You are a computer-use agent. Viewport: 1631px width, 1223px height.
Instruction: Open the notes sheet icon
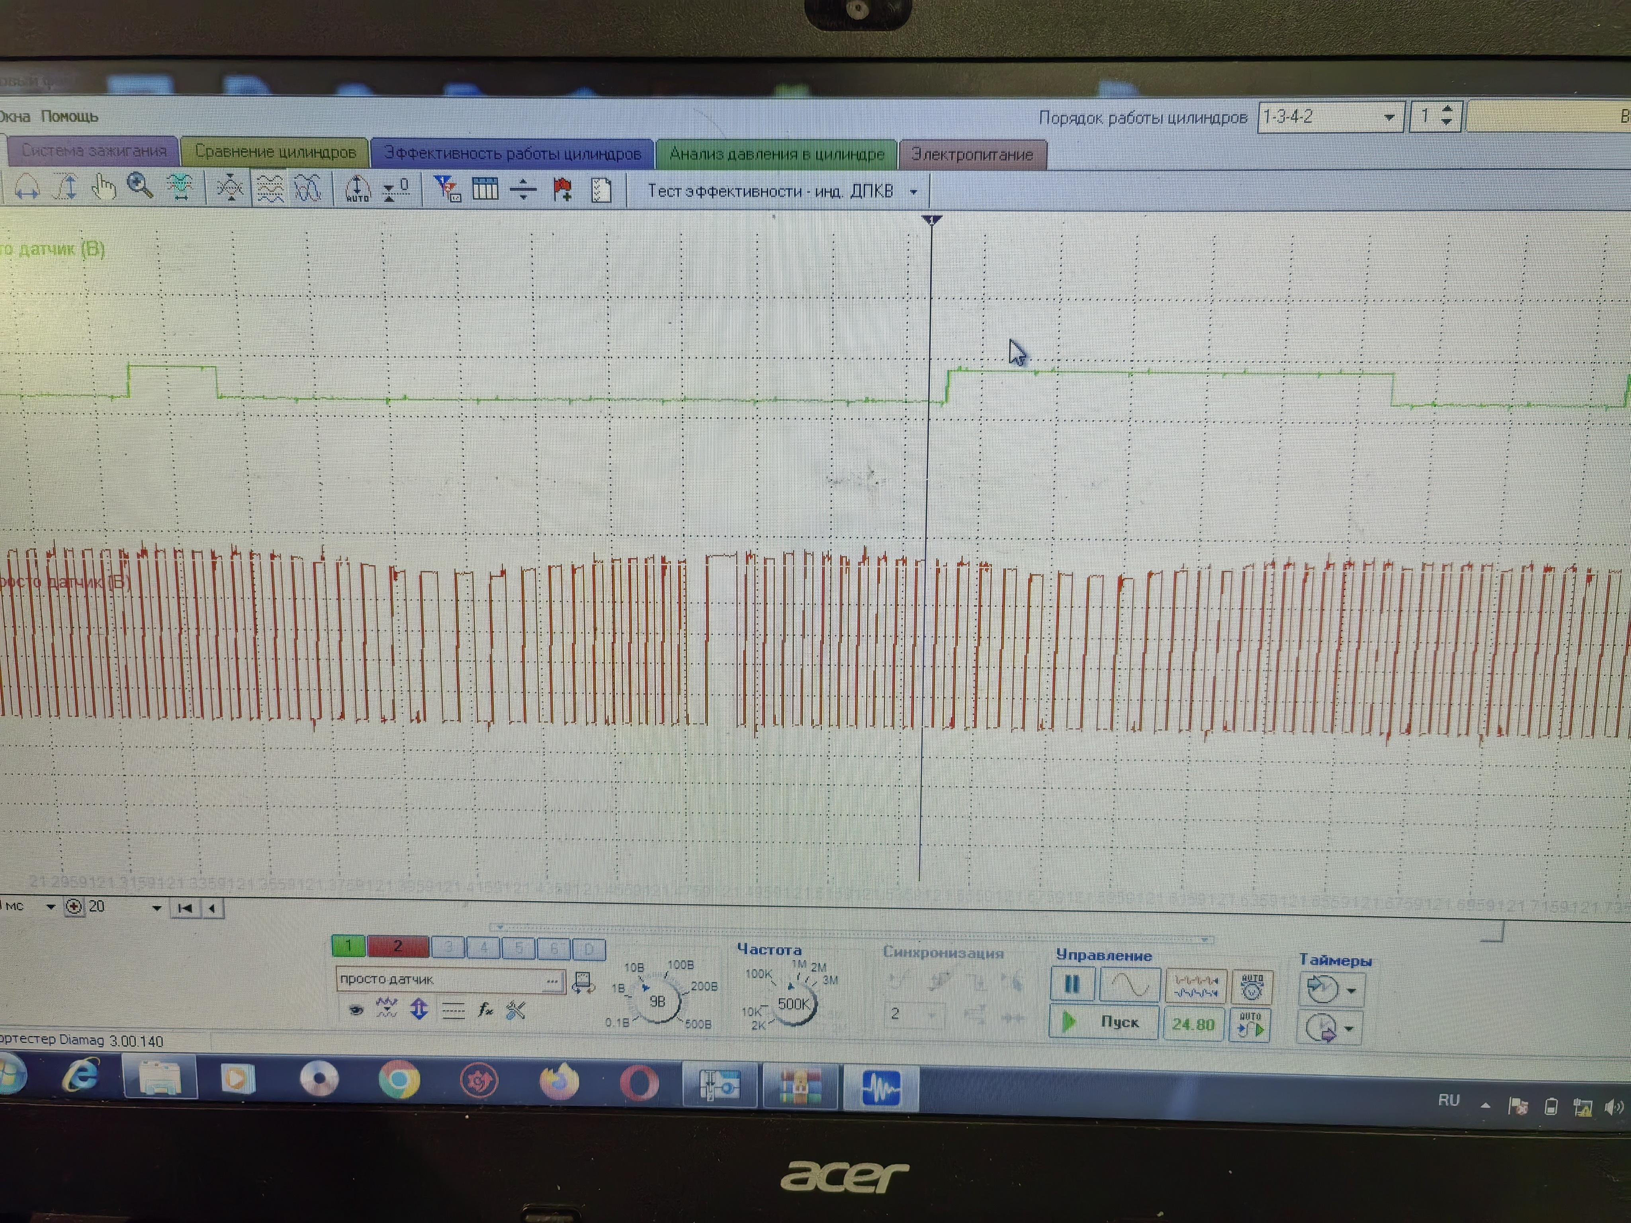point(601,191)
